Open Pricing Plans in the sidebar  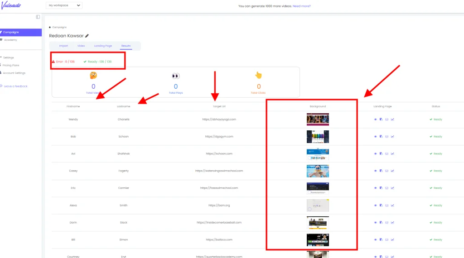click(11, 65)
